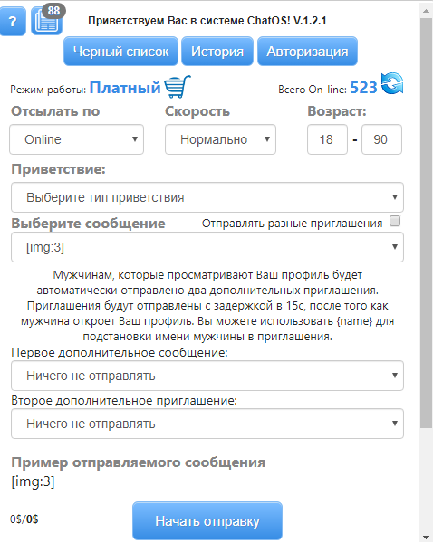
Task: Switch to the История tab
Action: tap(217, 52)
